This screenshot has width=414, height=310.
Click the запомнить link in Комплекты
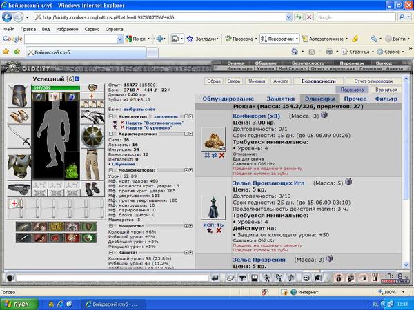click(166, 116)
